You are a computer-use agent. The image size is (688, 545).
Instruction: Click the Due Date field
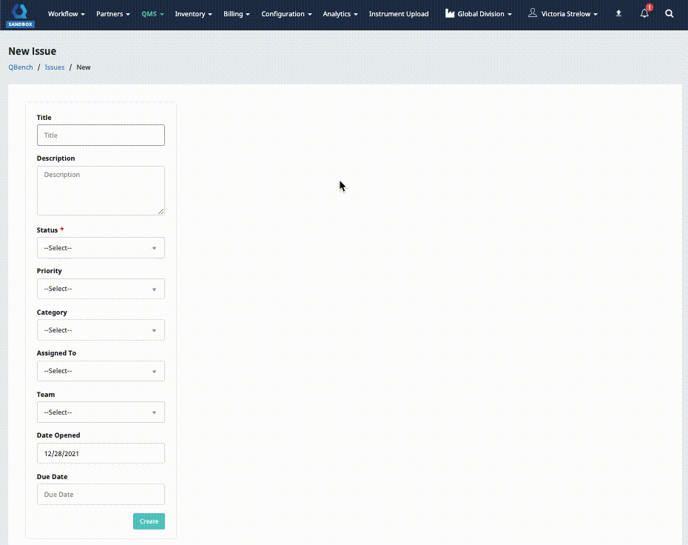(101, 494)
